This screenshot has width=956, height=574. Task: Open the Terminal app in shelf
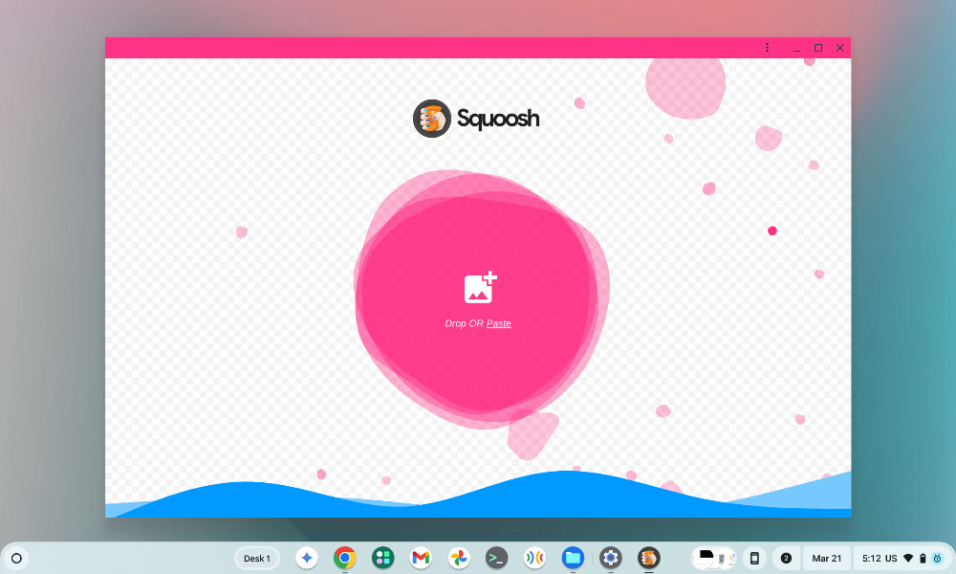coord(495,558)
